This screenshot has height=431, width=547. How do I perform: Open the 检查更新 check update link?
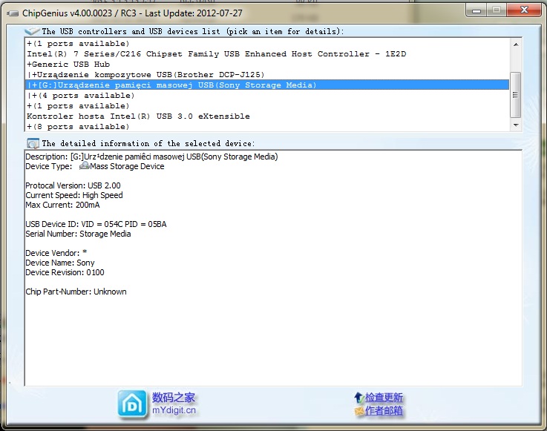click(x=384, y=398)
